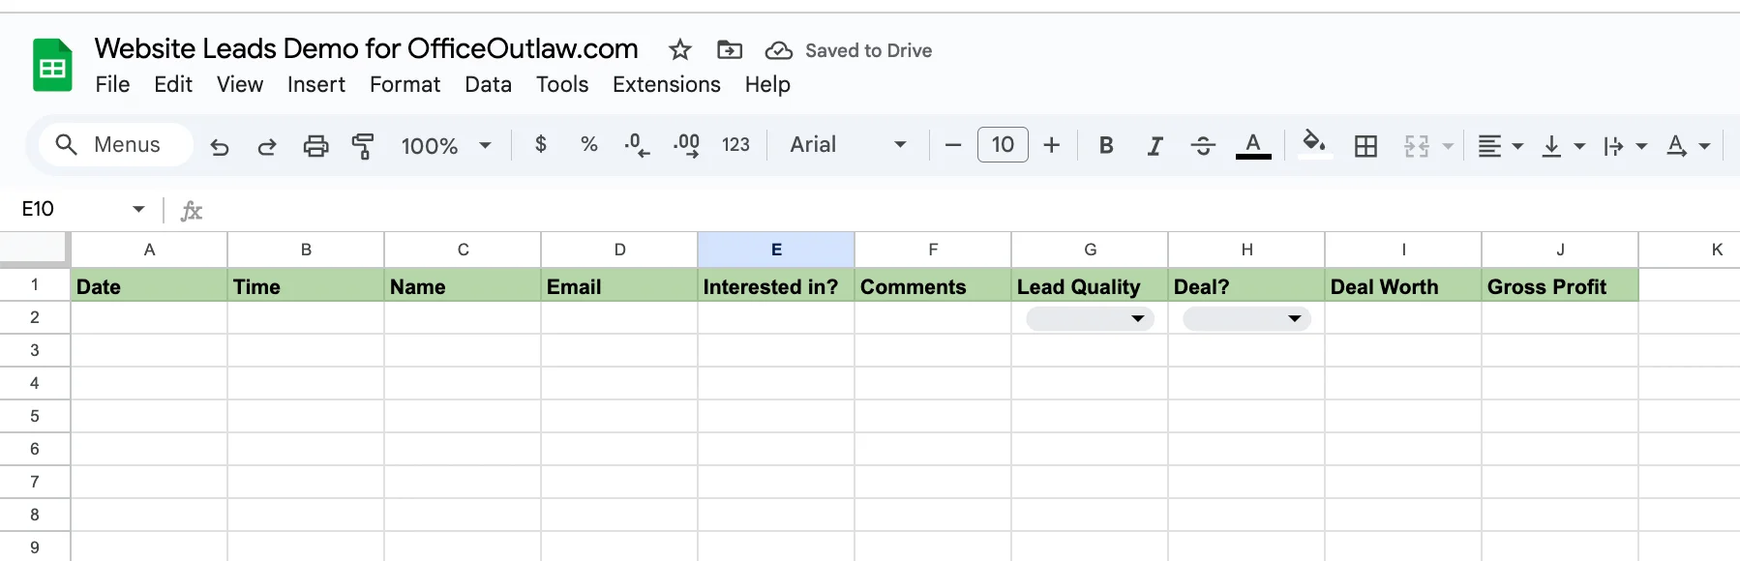Select row 5 header
The image size is (1740, 561).
[x=35, y=416]
